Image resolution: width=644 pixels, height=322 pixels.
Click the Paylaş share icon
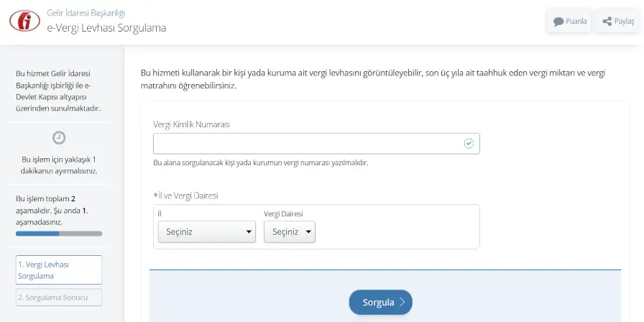(x=607, y=22)
